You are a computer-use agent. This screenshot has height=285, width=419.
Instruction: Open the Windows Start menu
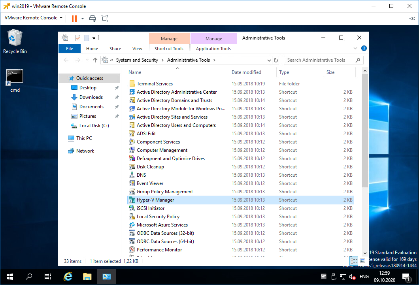pyautogui.click(x=9, y=276)
